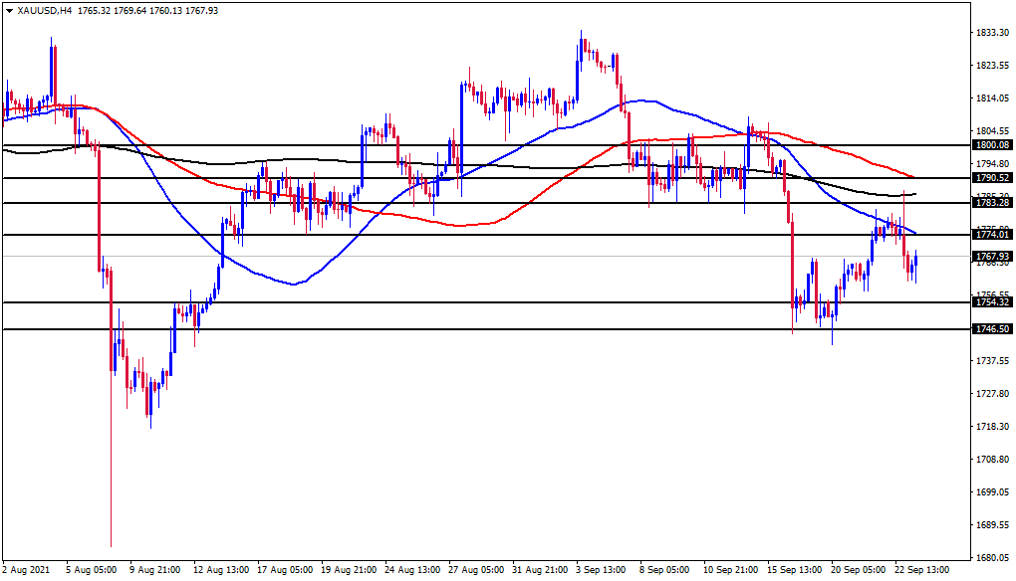Viewport: 1016px width, 581px height.
Task: Click the chart menu triangle beside XAUUSD,H4
Action: click(9, 10)
